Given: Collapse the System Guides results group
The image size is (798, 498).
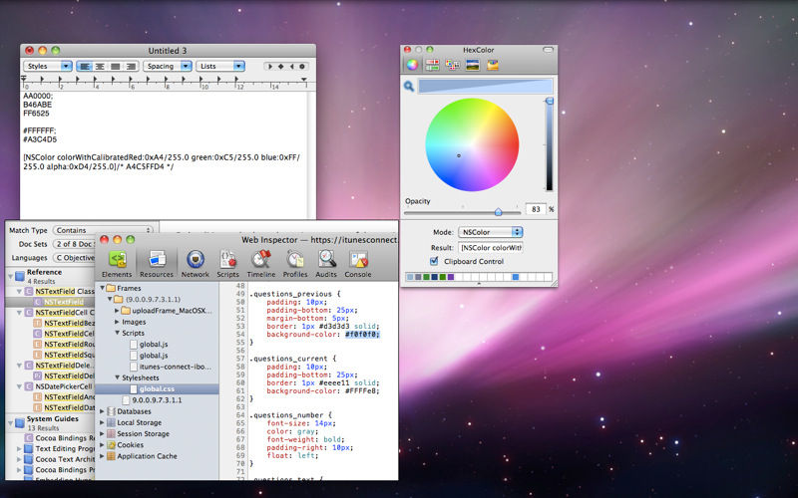Looking at the screenshot, I should (x=11, y=422).
